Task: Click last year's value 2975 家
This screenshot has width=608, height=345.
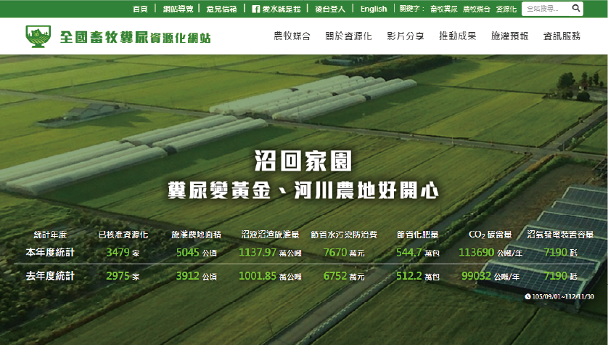Action: click(x=123, y=276)
